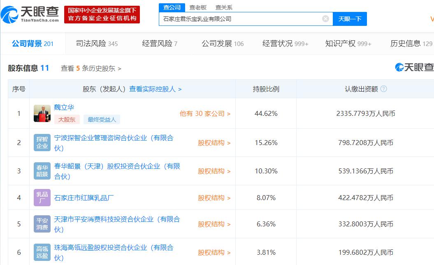This screenshot has height=265, width=434.
Task: Select the 15.26% shareholding cell
Action: pyautogui.click(x=266, y=143)
